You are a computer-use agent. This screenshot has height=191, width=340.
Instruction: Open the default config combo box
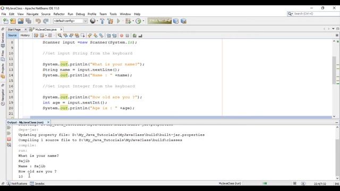(70, 21)
